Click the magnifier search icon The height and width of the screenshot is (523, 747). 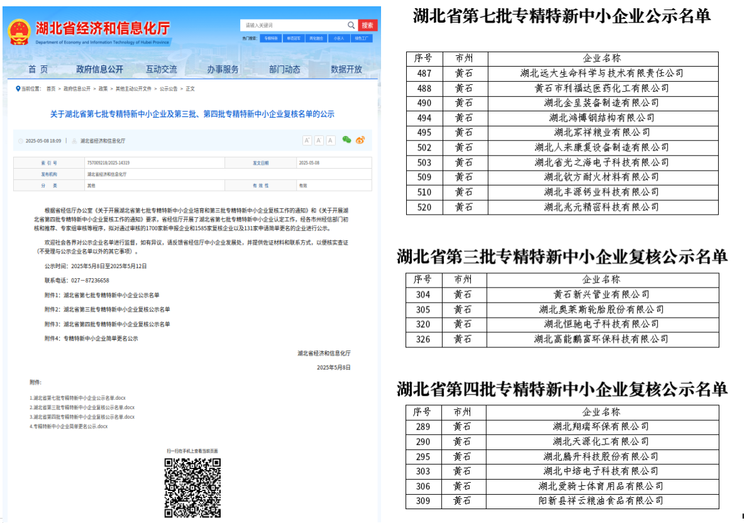click(x=351, y=25)
